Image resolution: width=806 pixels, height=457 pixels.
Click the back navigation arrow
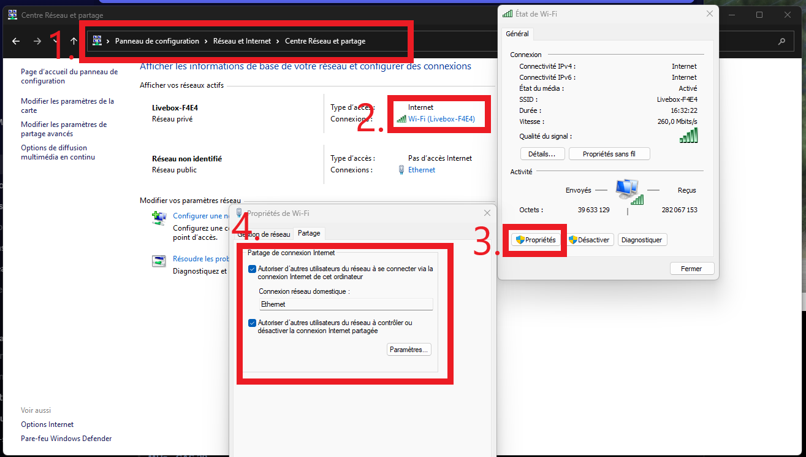pos(16,41)
